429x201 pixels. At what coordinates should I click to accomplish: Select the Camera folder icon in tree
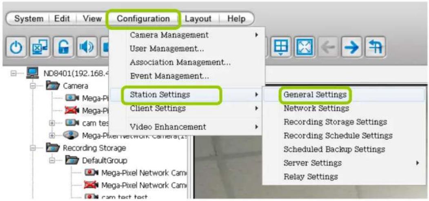tap(53, 86)
